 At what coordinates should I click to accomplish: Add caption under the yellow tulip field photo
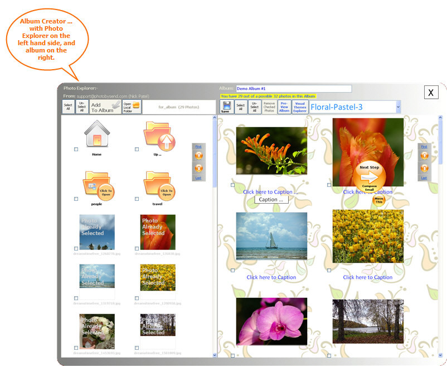(x=367, y=277)
